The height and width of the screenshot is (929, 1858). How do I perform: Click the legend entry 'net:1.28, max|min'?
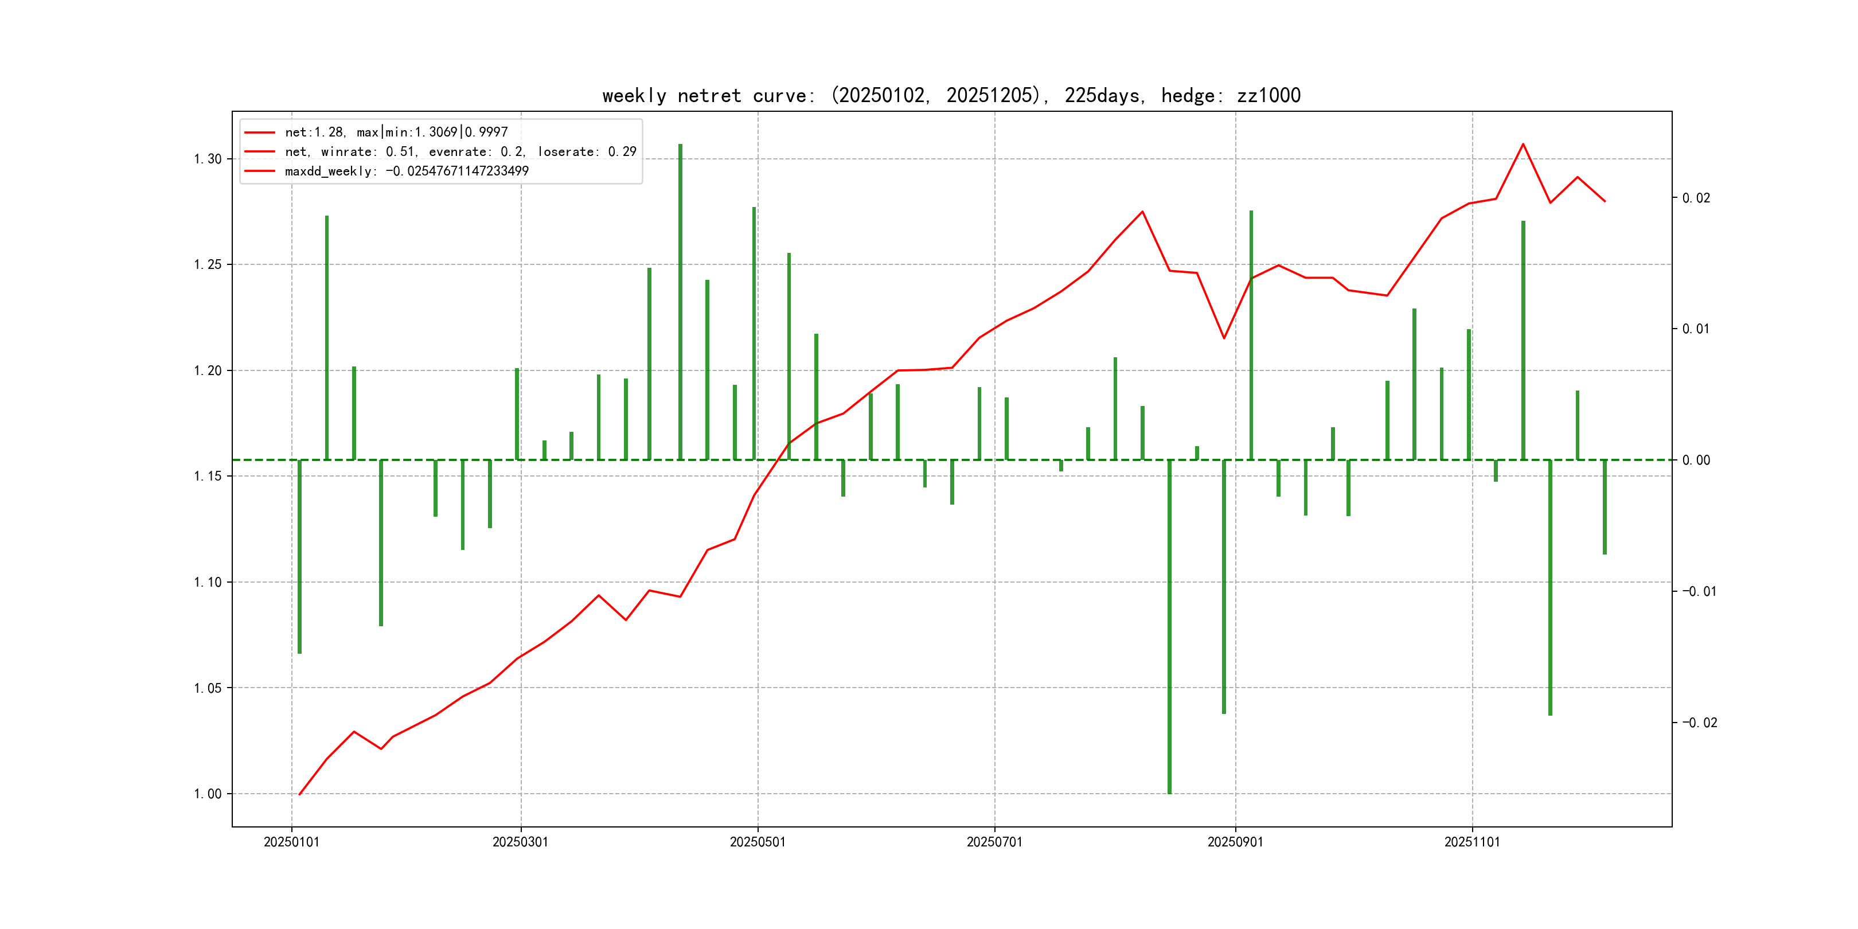tap(396, 132)
